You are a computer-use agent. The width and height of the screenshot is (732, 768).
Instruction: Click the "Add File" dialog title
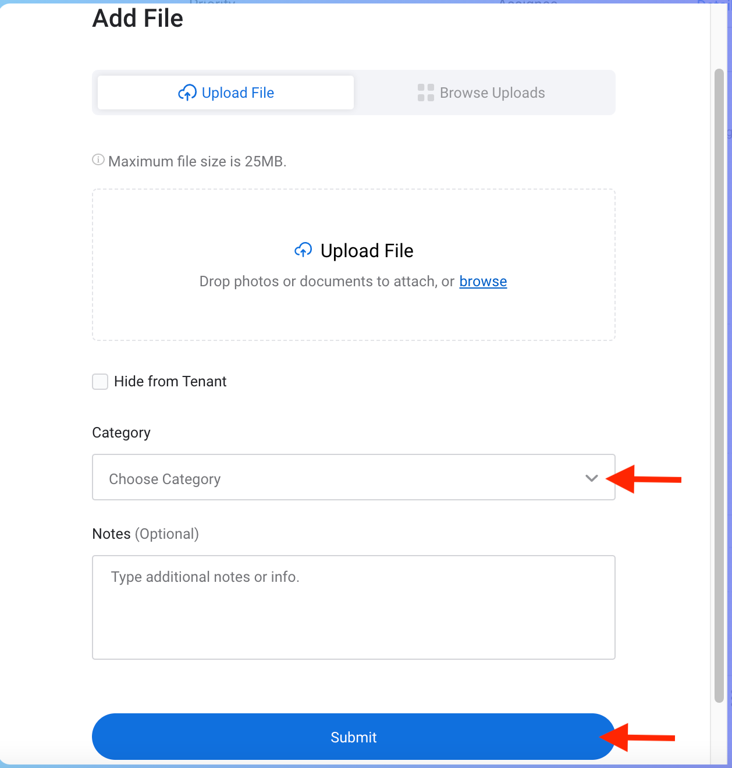coord(138,19)
